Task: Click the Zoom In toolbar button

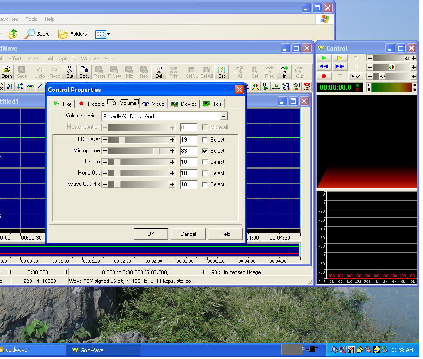Action: (285, 72)
